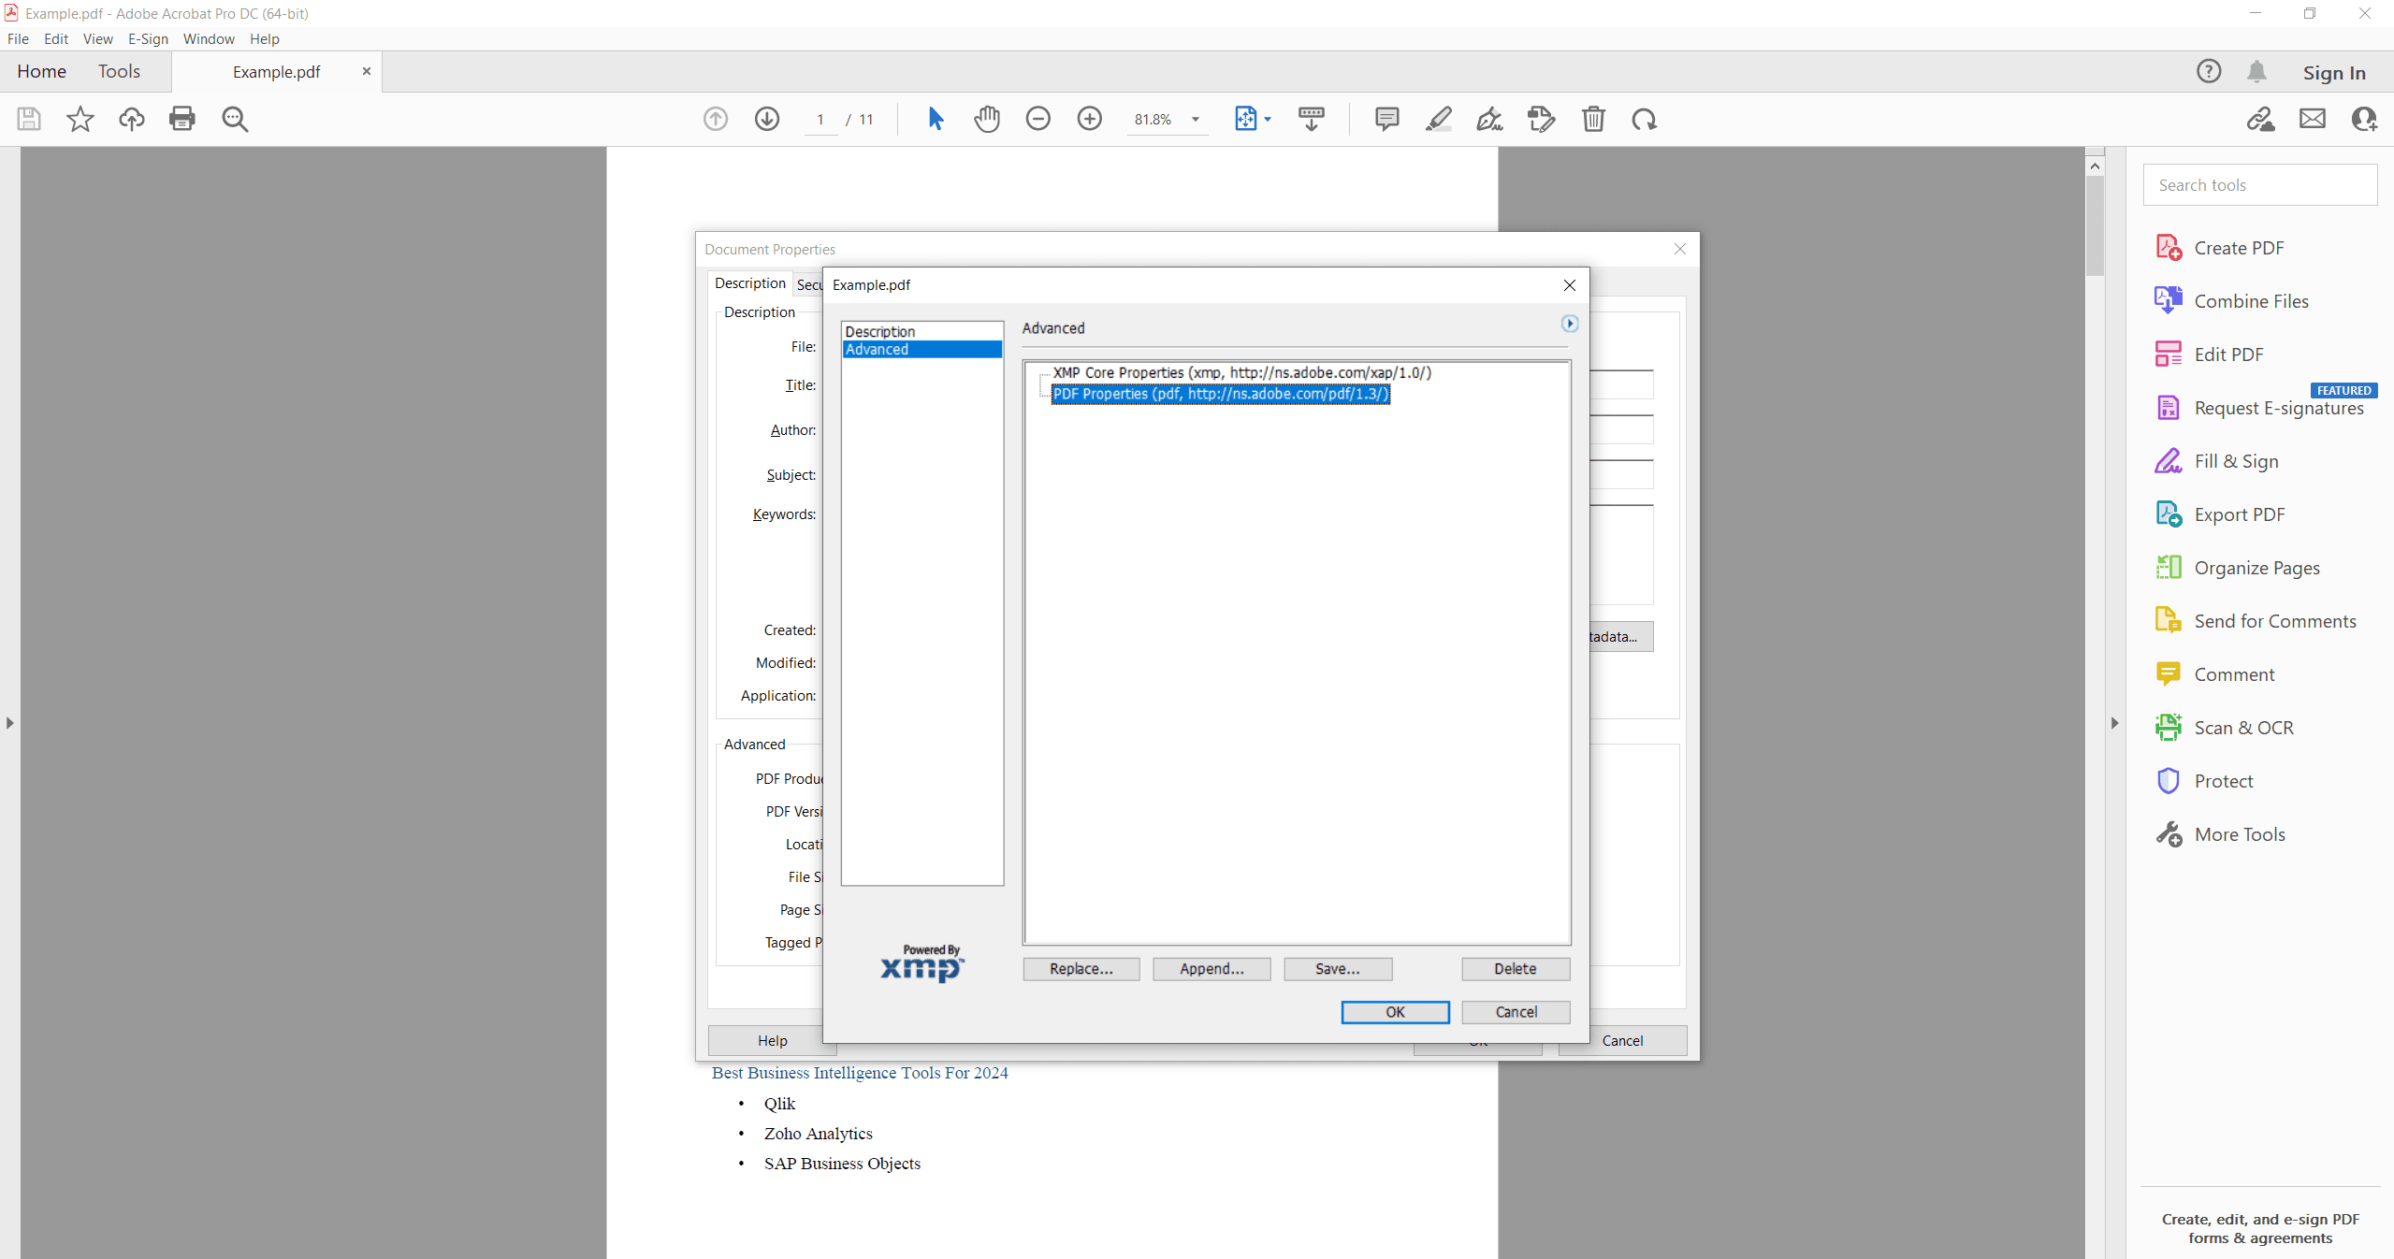Open the Advanced panel options flyout arrow
The width and height of the screenshot is (2394, 1259).
1570,324
